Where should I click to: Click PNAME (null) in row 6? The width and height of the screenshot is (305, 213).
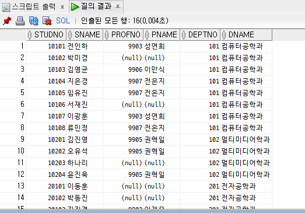pyautogui.click(x=155, y=104)
